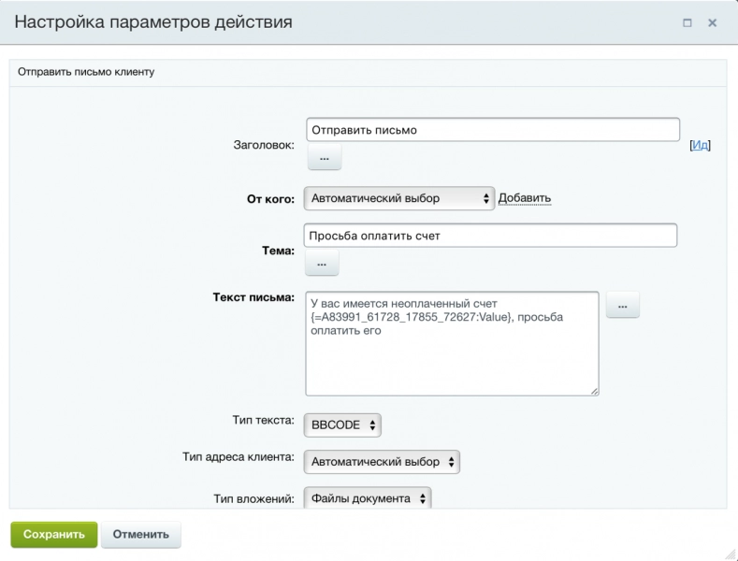Click the Добавить link next to От кого

click(524, 198)
